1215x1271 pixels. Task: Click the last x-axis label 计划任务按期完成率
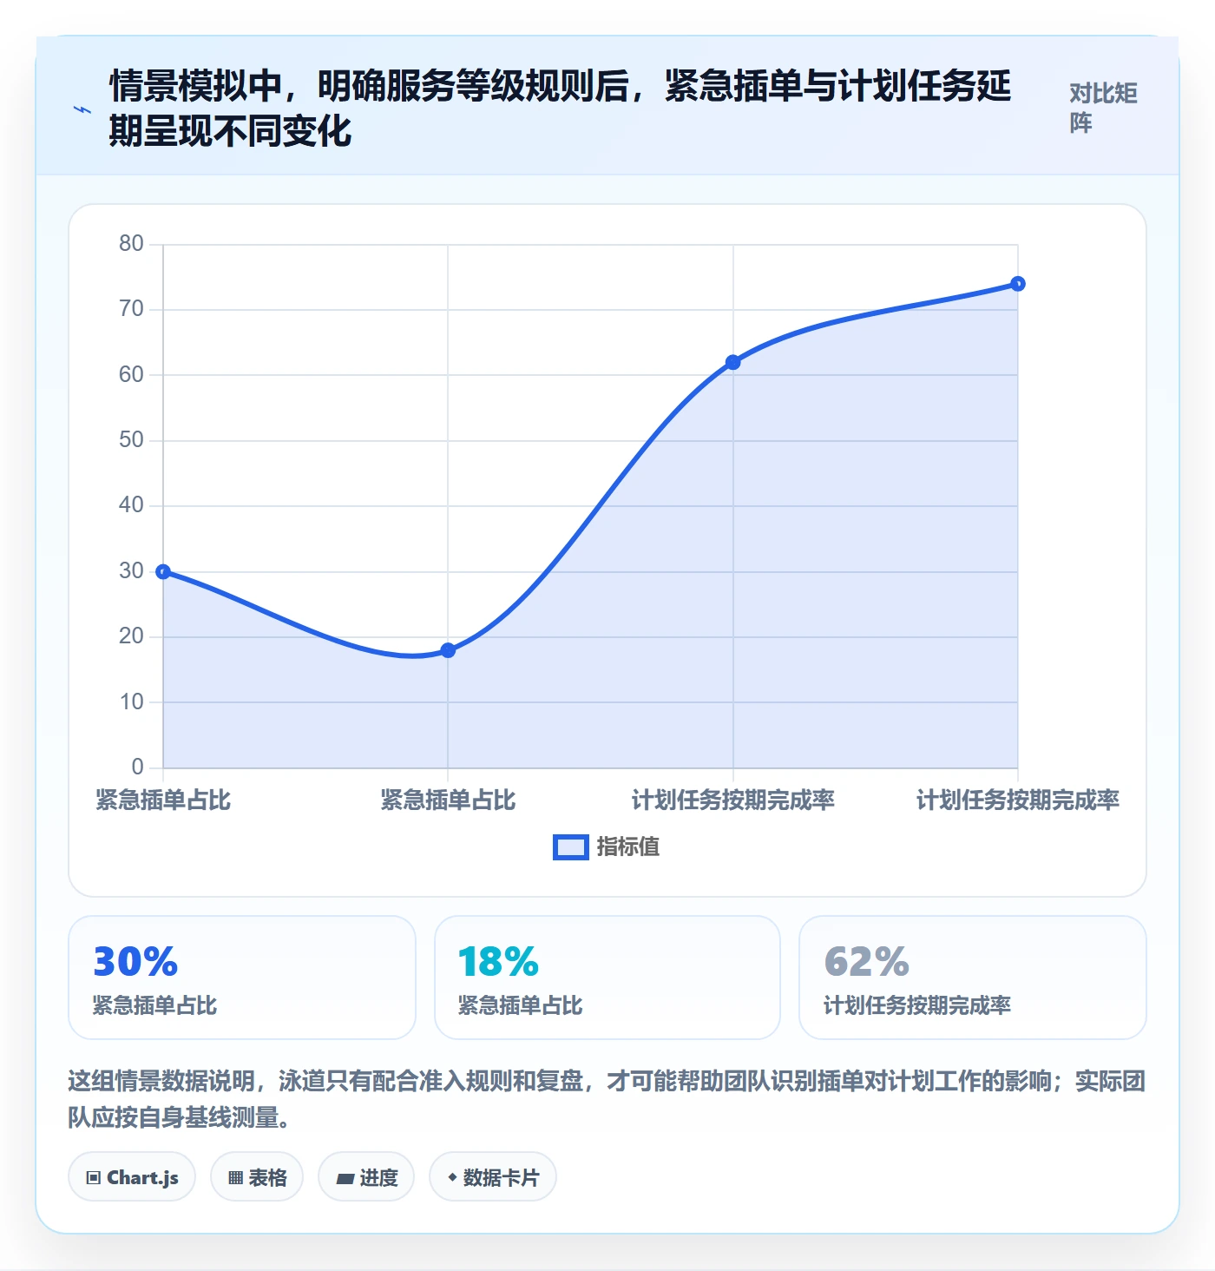tap(1018, 800)
